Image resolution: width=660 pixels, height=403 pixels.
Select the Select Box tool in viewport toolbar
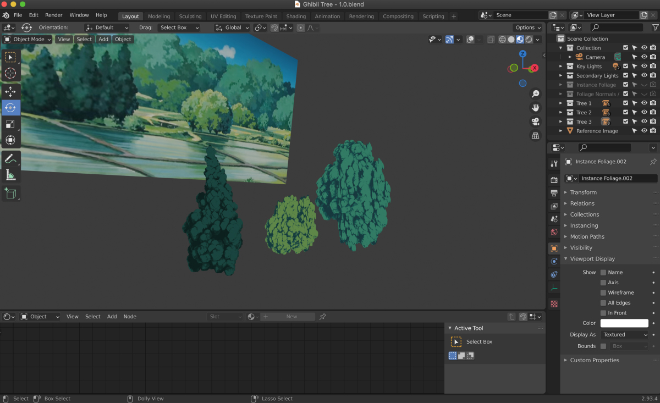(x=10, y=57)
